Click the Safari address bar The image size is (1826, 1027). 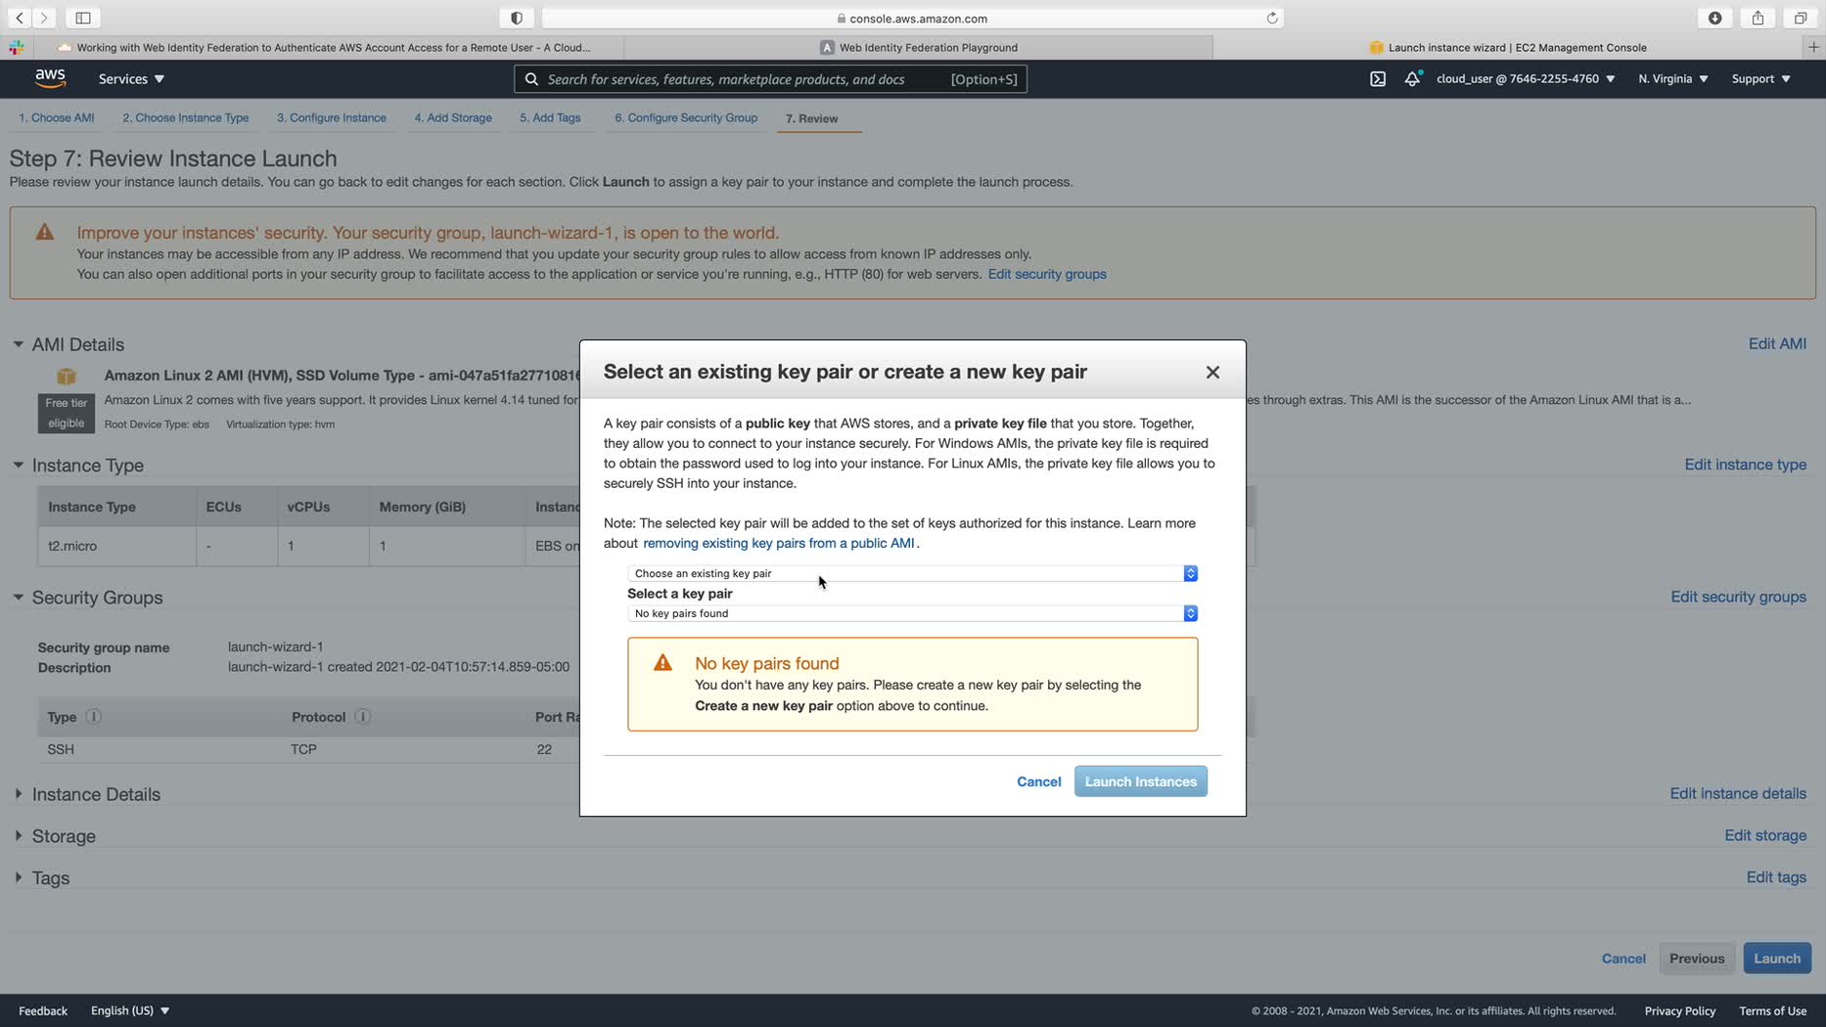(x=912, y=18)
